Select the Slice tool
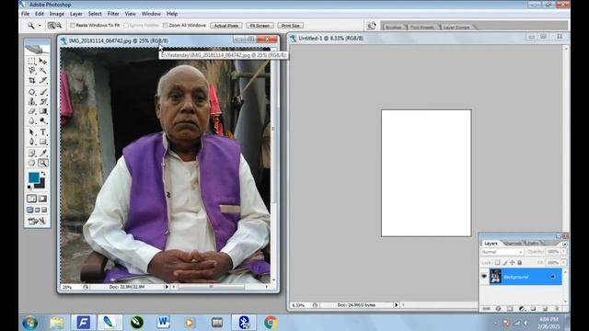 pos(43,80)
